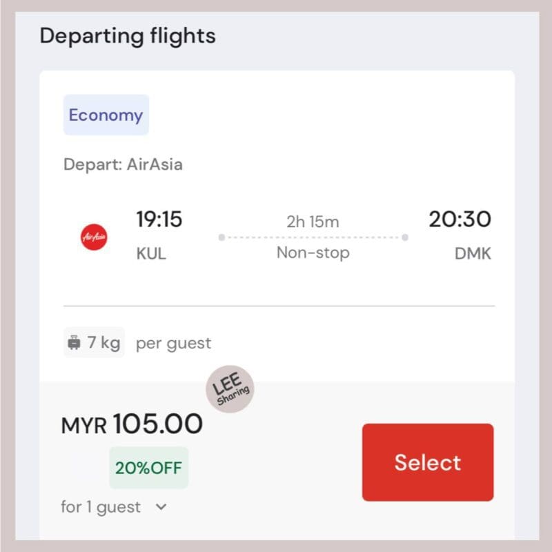Click the luggage icon beside 7 kg

tap(74, 342)
